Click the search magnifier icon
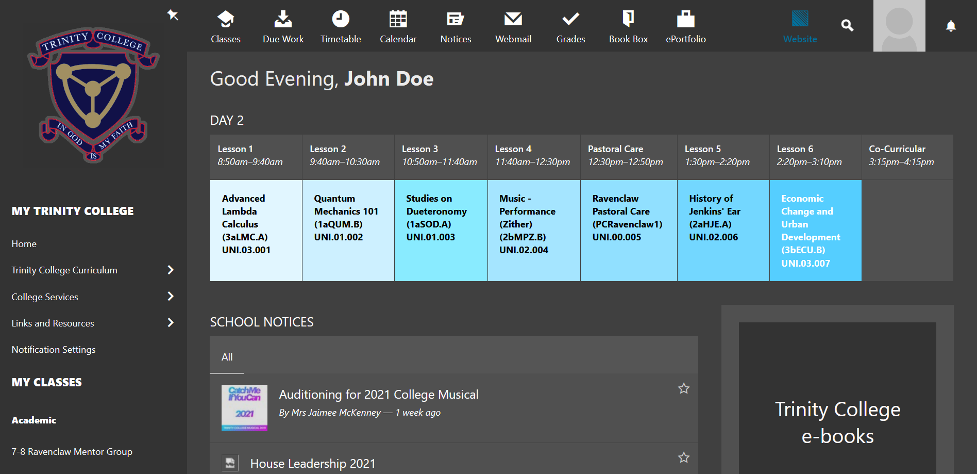The height and width of the screenshot is (474, 977). [x=847, y=25]
